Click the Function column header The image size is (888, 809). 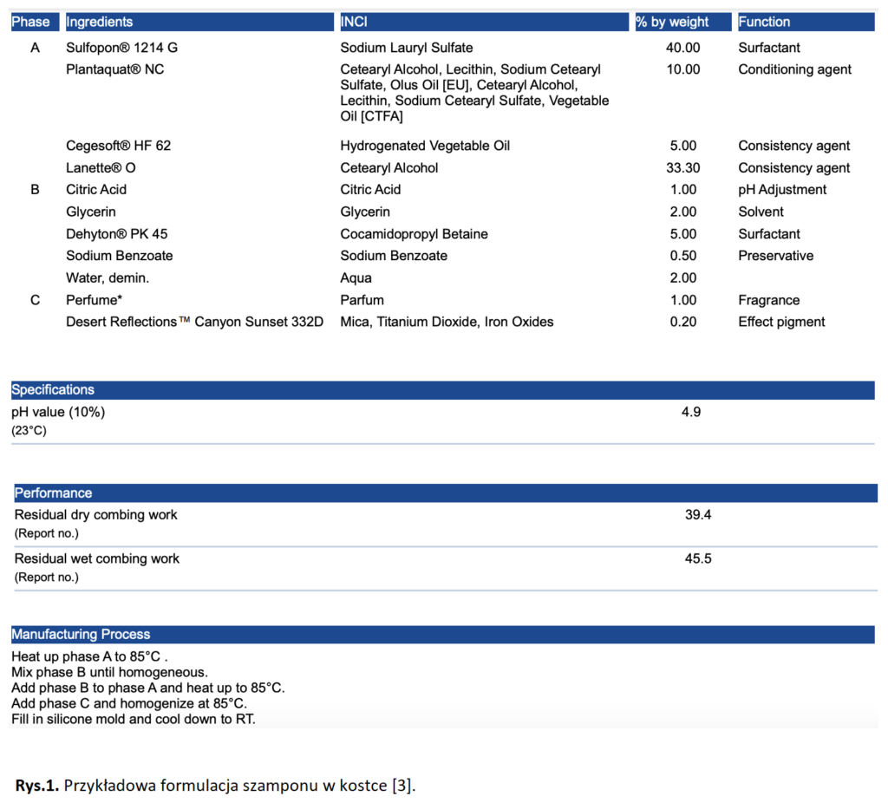click(764, 22)
